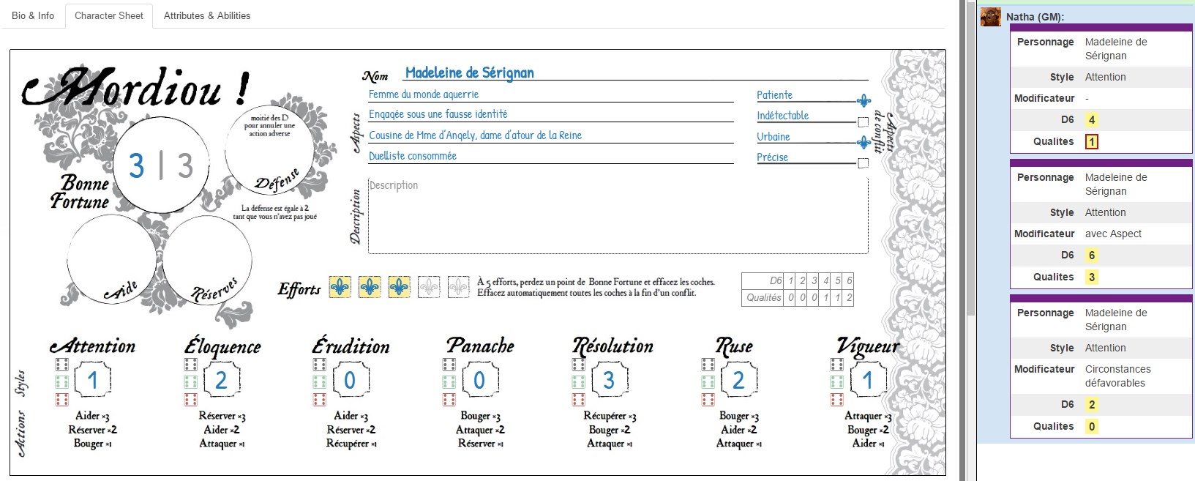Edit aspect Femme du monde aguerrie
1195x481 pixels.
click(x=550, y=94)
